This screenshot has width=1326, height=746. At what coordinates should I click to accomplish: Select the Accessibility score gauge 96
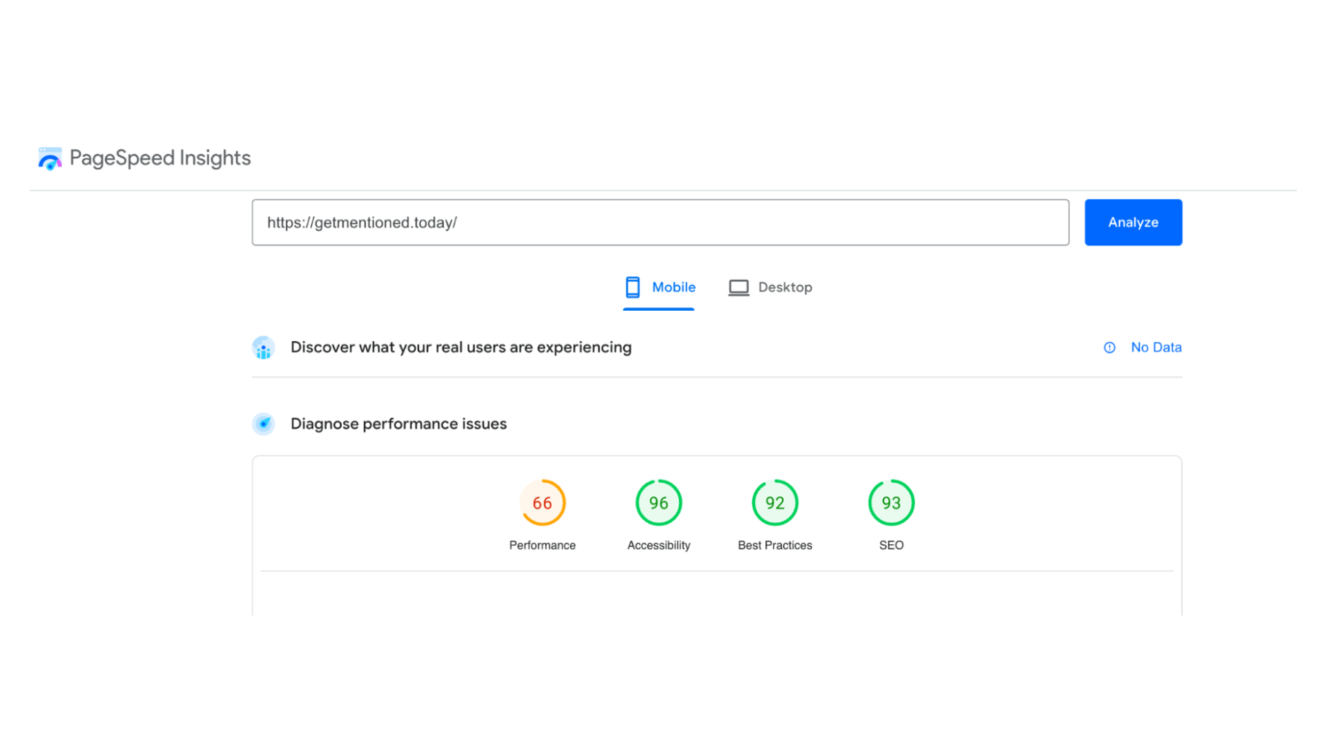click(659, 503)
